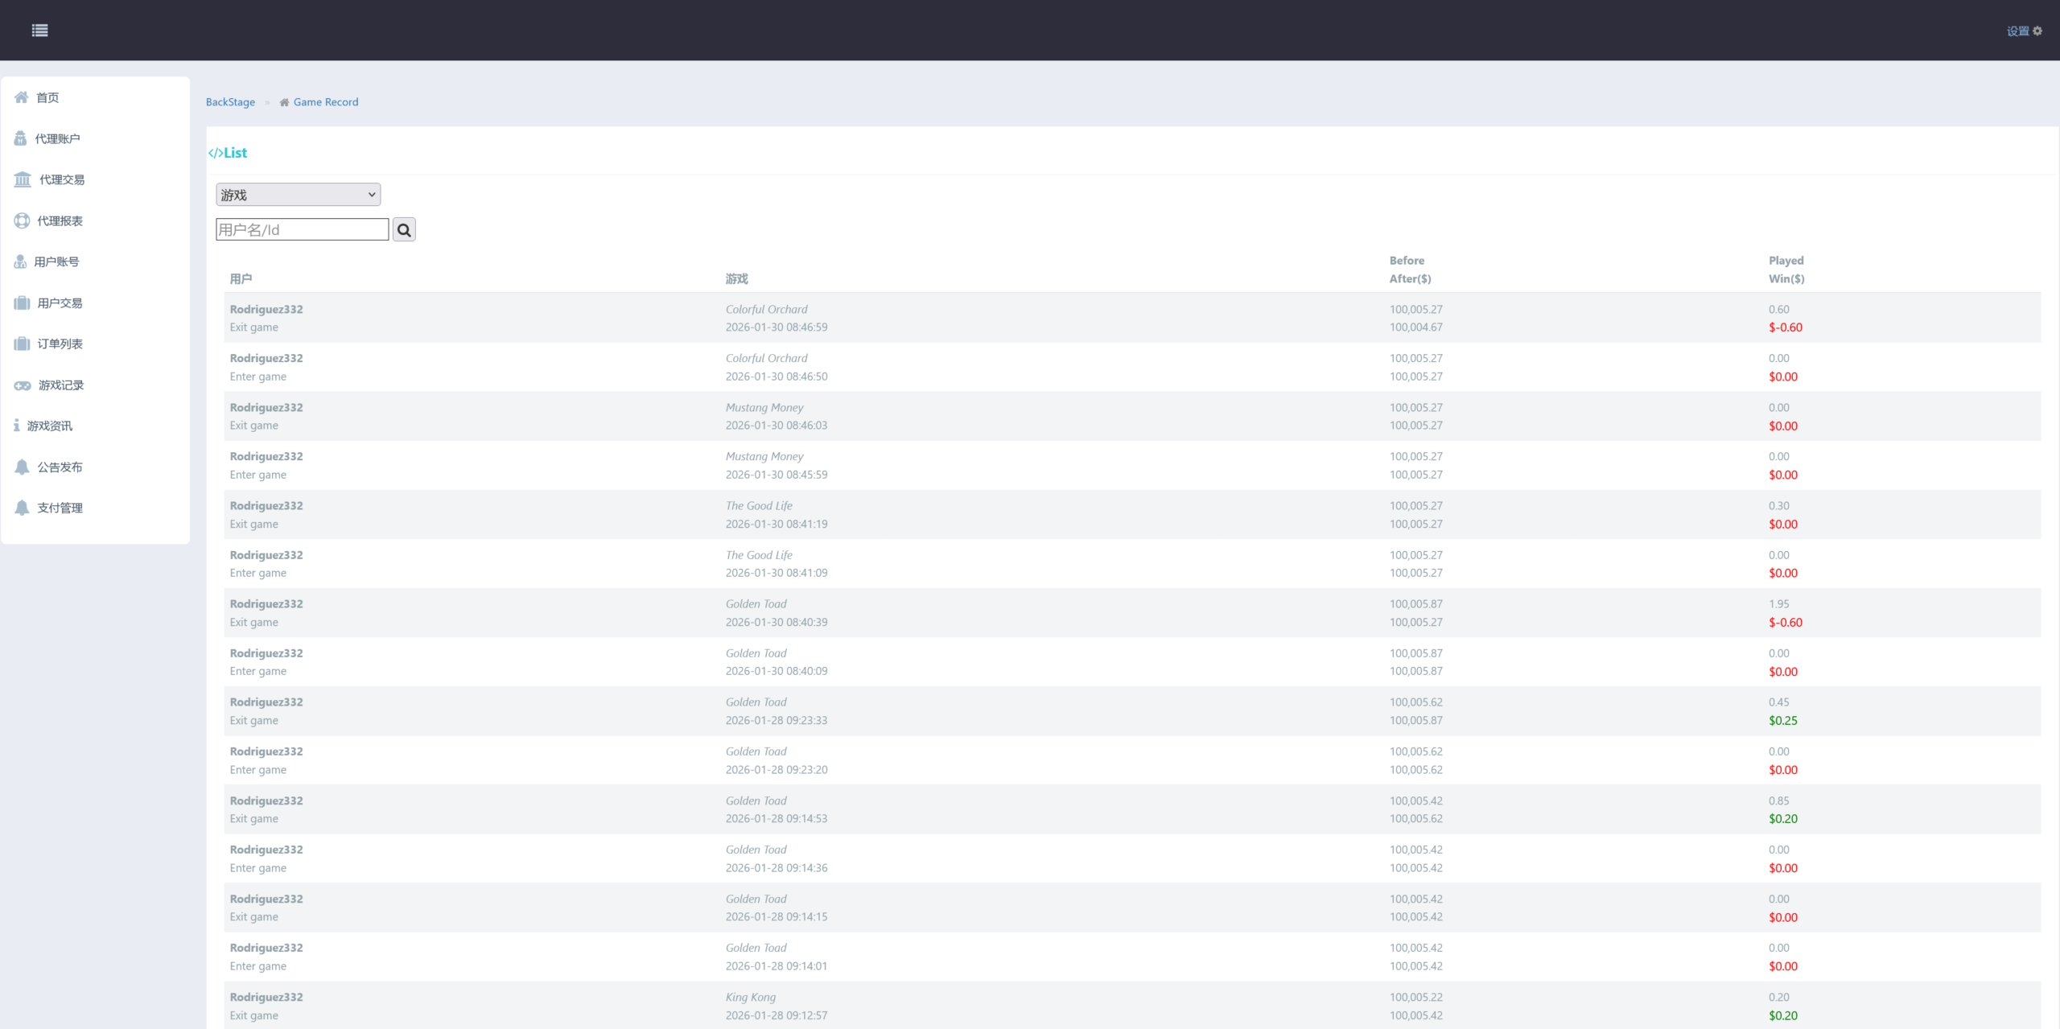Screen dimensions: 2060x1029
Task: Click the 用户 column header
Action: [x=241, y=279]
